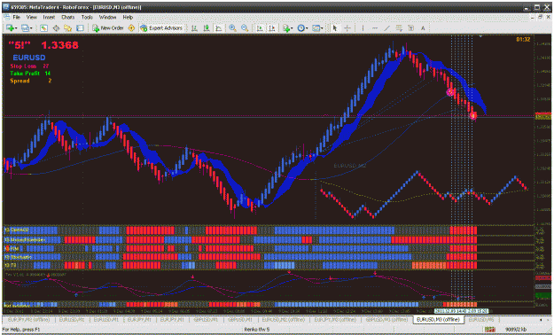Open the View menu
554x335 pixels.
(x=31, y=17)
